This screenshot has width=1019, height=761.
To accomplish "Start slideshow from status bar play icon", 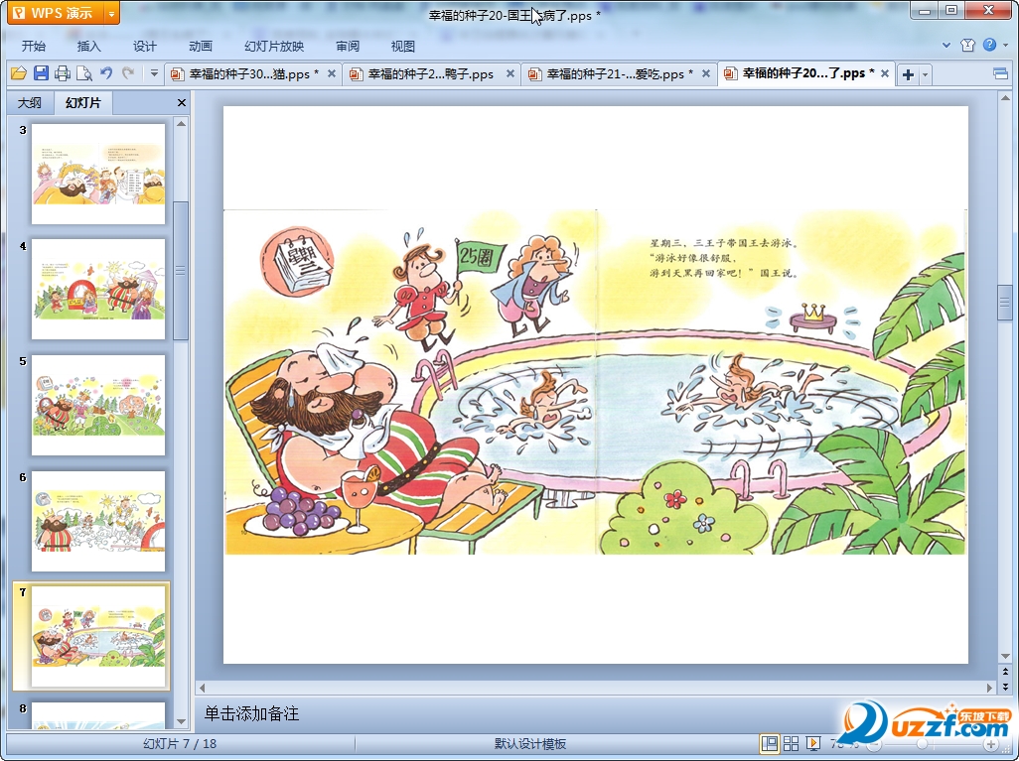I will 812,743.
